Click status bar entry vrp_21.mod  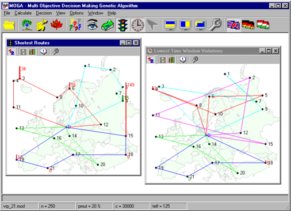[20, 206]
